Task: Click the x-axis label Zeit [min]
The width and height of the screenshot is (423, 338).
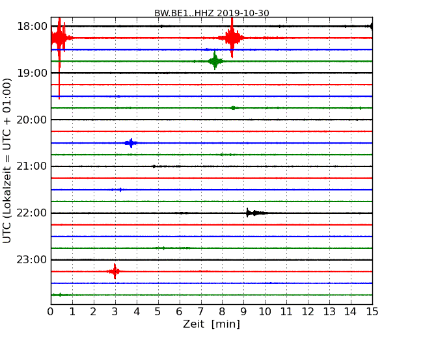Action: [x=211, y=324]
